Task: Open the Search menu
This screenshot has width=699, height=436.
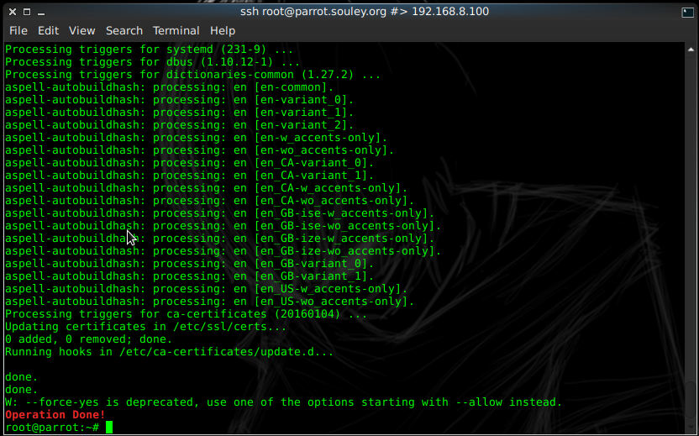Action: tap(124, 31)
